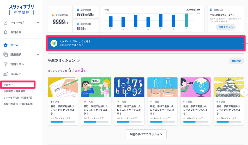Click the 定期テスト card header icon

pos(211,10)
